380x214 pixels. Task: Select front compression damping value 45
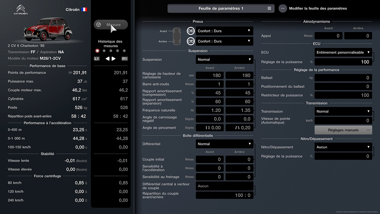210,93
